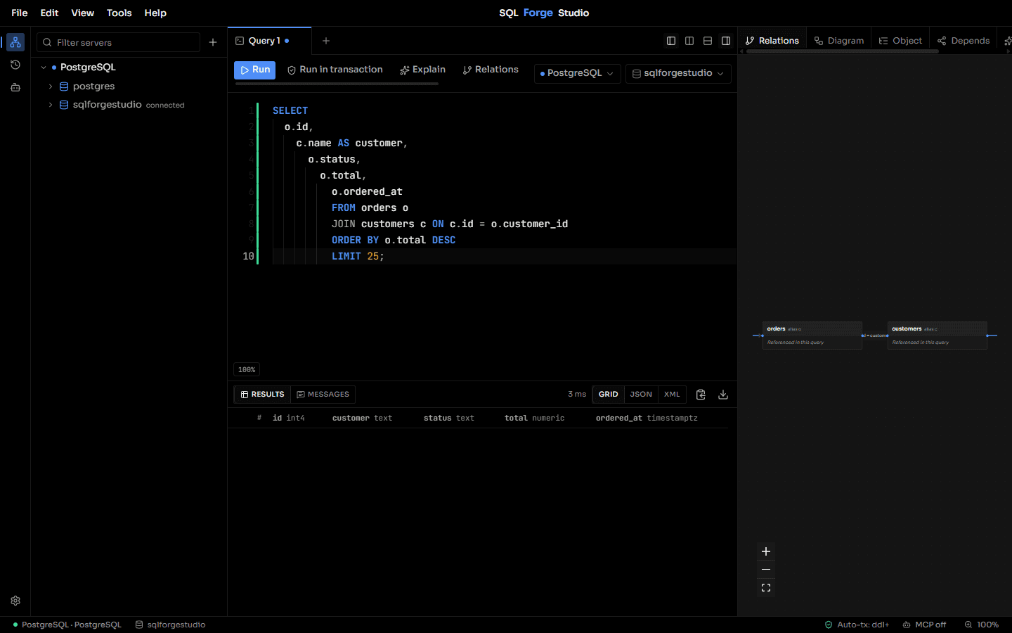Open the partially visible sparkle tab icon
Viewport: 1012px width, 633px height.
coord(1007,41)
